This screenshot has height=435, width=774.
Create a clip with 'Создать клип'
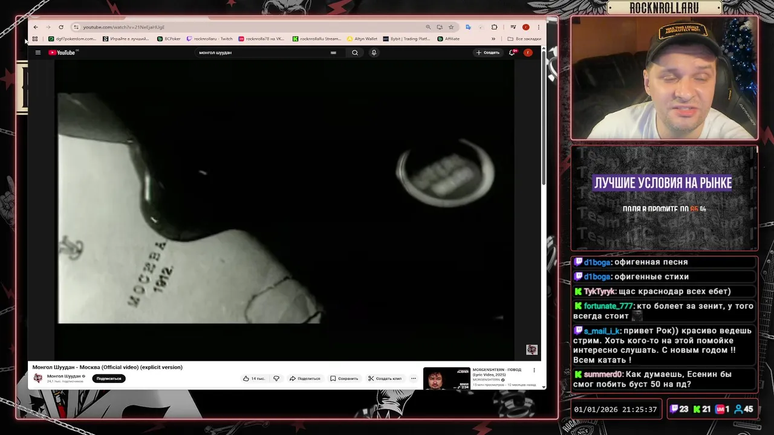click(x=385, y=378)
